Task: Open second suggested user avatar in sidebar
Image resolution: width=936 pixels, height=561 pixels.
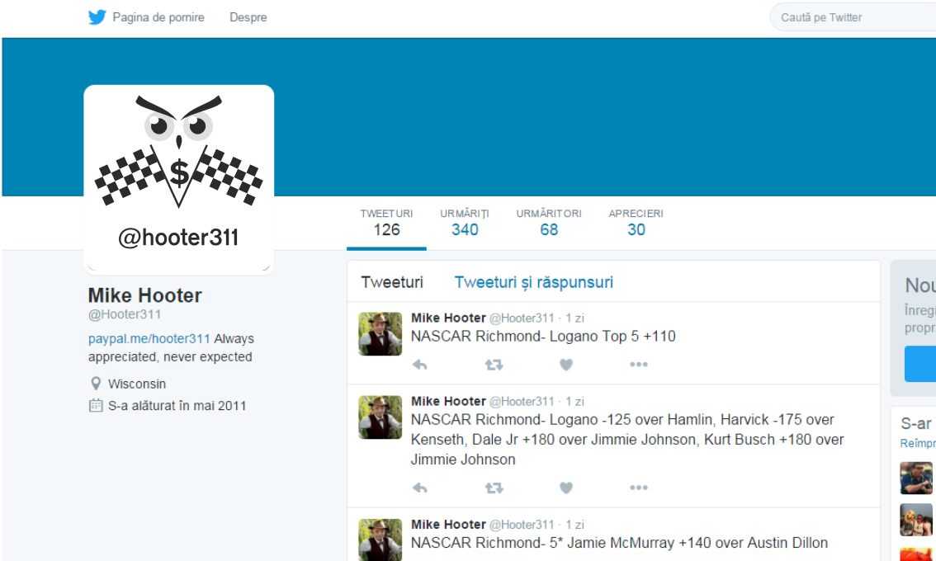Action: 916,520
